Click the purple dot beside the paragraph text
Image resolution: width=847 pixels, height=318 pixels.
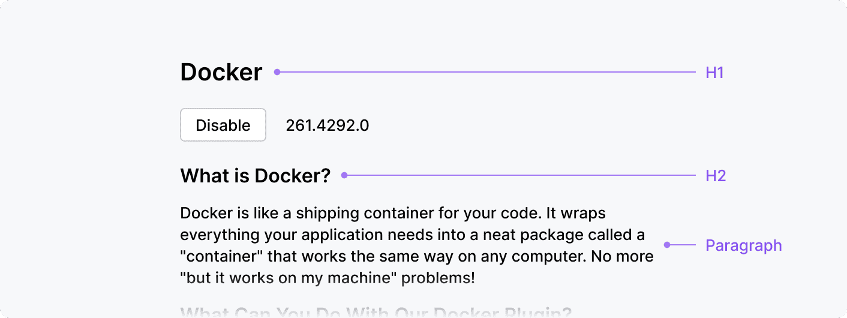pyautogui.click(x=667, y=245)
